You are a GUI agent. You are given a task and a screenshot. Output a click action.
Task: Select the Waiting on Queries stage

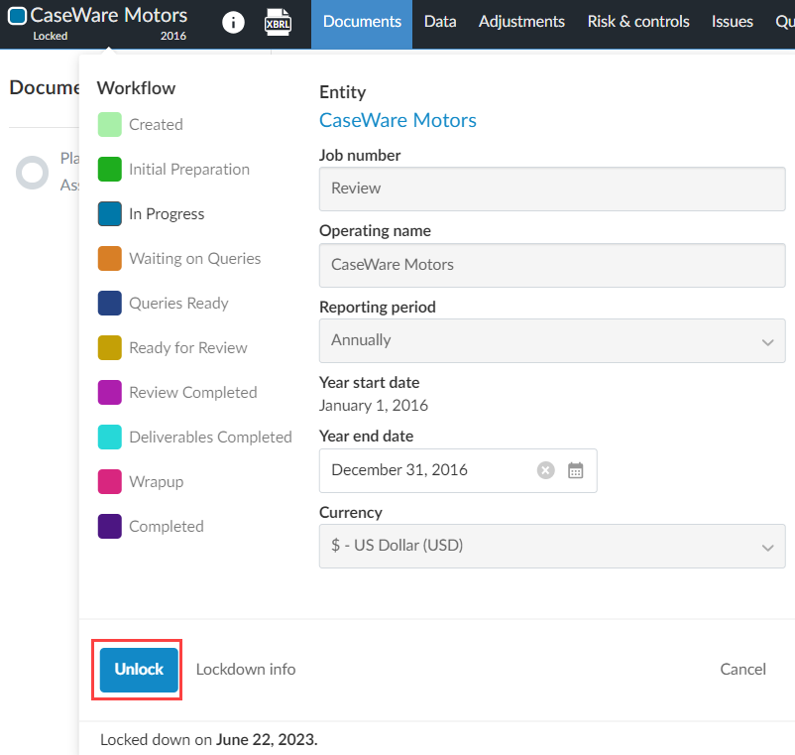194,259
